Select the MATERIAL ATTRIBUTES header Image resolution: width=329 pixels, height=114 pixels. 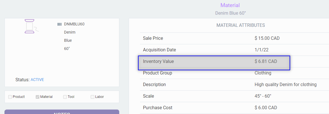(x=241, y=25)
